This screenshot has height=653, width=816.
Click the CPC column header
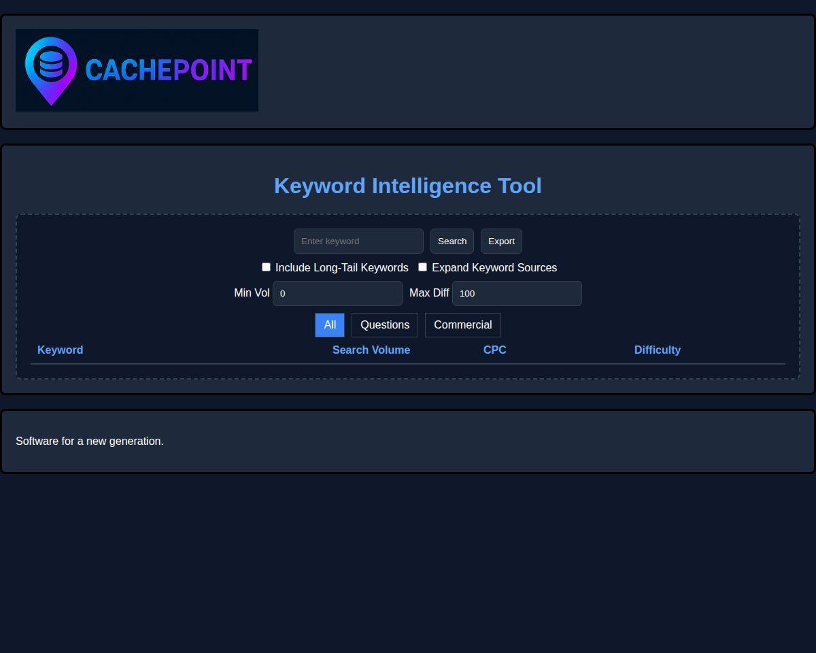tap(495, 350)
